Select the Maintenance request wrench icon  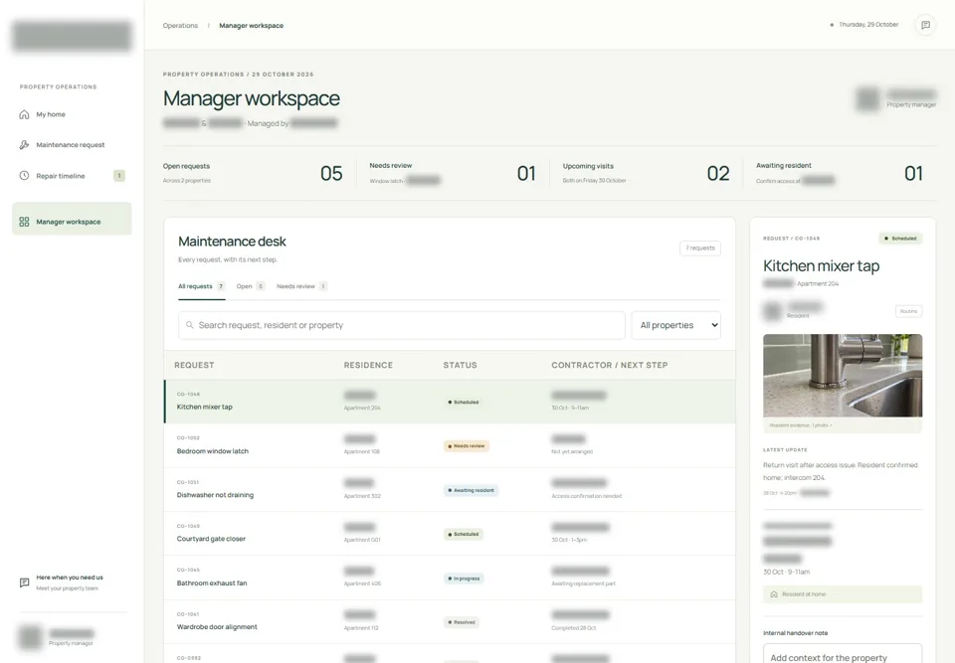coord(24,145)
